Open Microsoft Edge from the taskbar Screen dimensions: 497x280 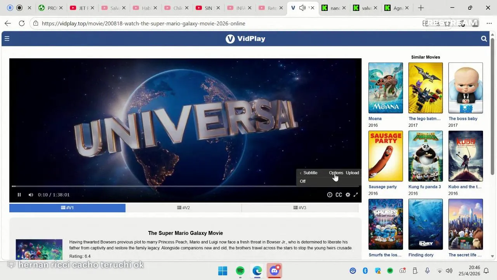click(257, 271)
